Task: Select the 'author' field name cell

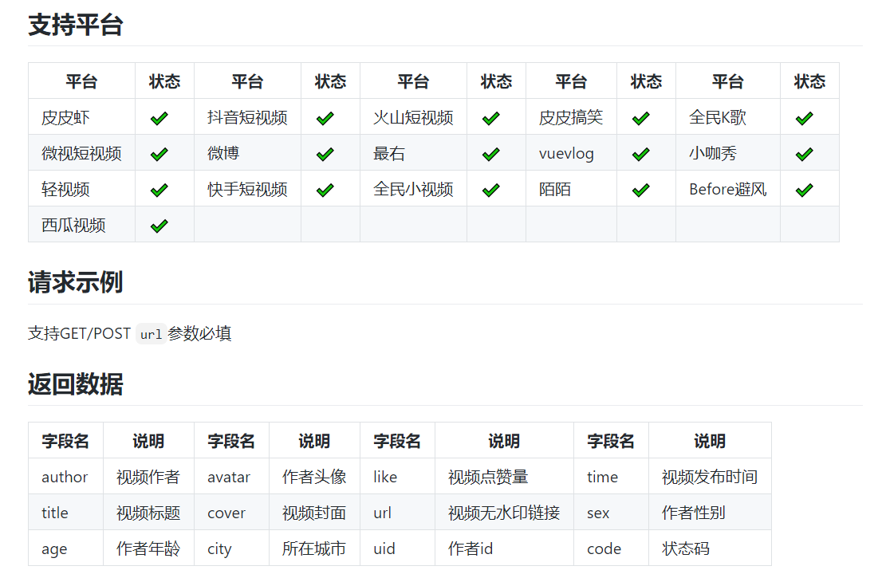Action: tap(65, 477)
